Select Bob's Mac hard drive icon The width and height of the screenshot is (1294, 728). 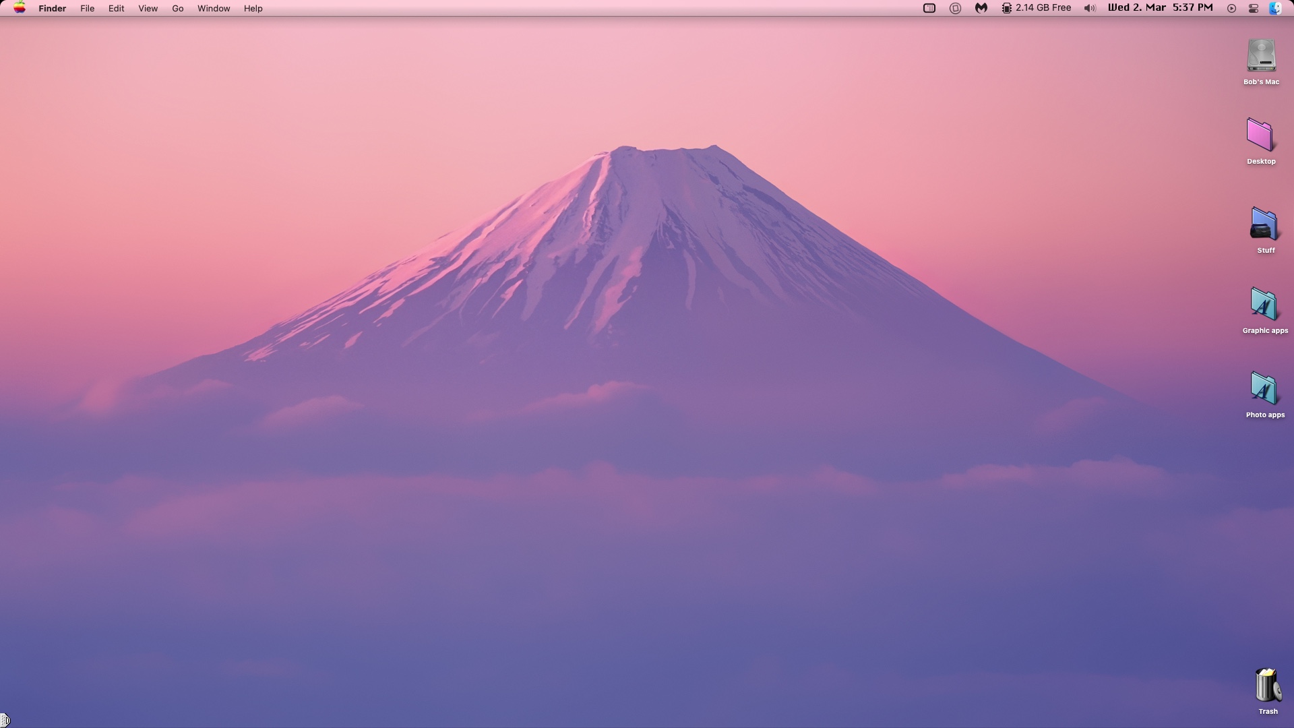coord(1261,56)
